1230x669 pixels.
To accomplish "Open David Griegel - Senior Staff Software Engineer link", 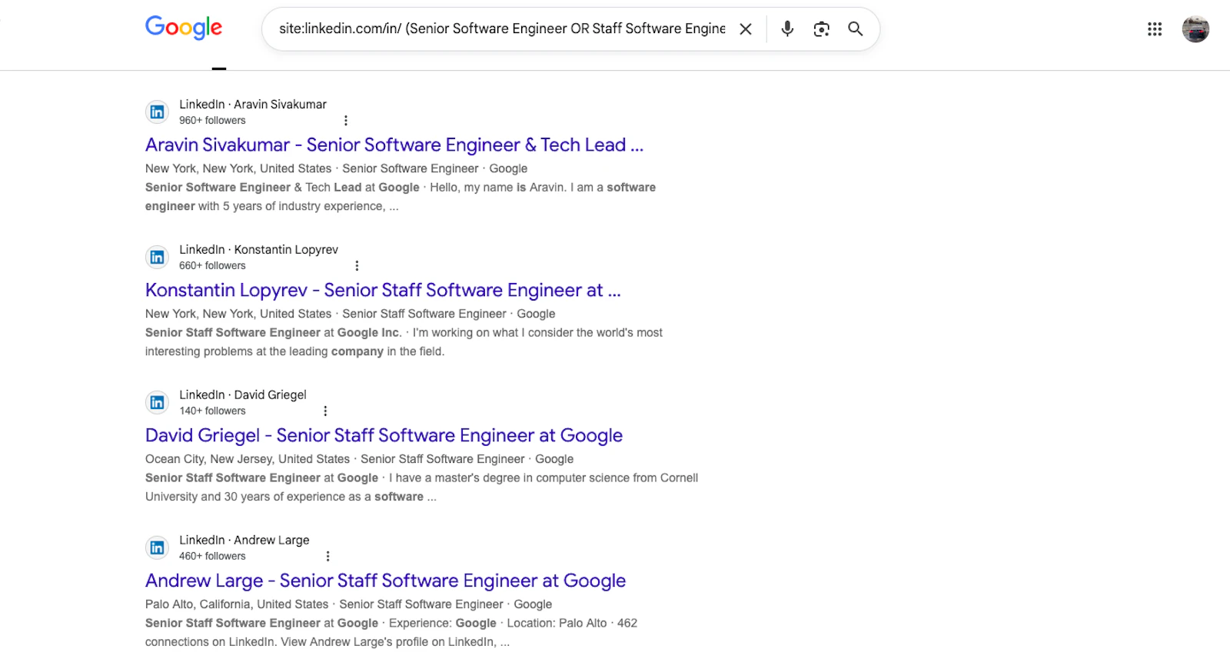I will click(384, 436).
